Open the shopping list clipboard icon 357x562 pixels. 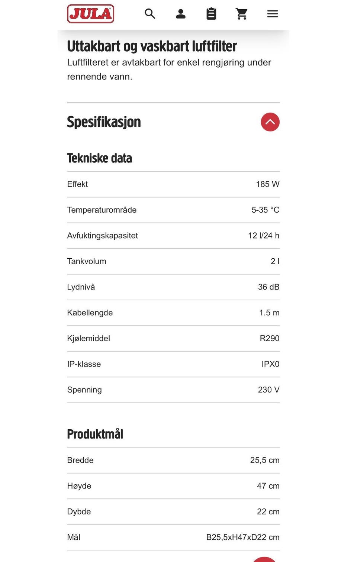tap(211, 14)
